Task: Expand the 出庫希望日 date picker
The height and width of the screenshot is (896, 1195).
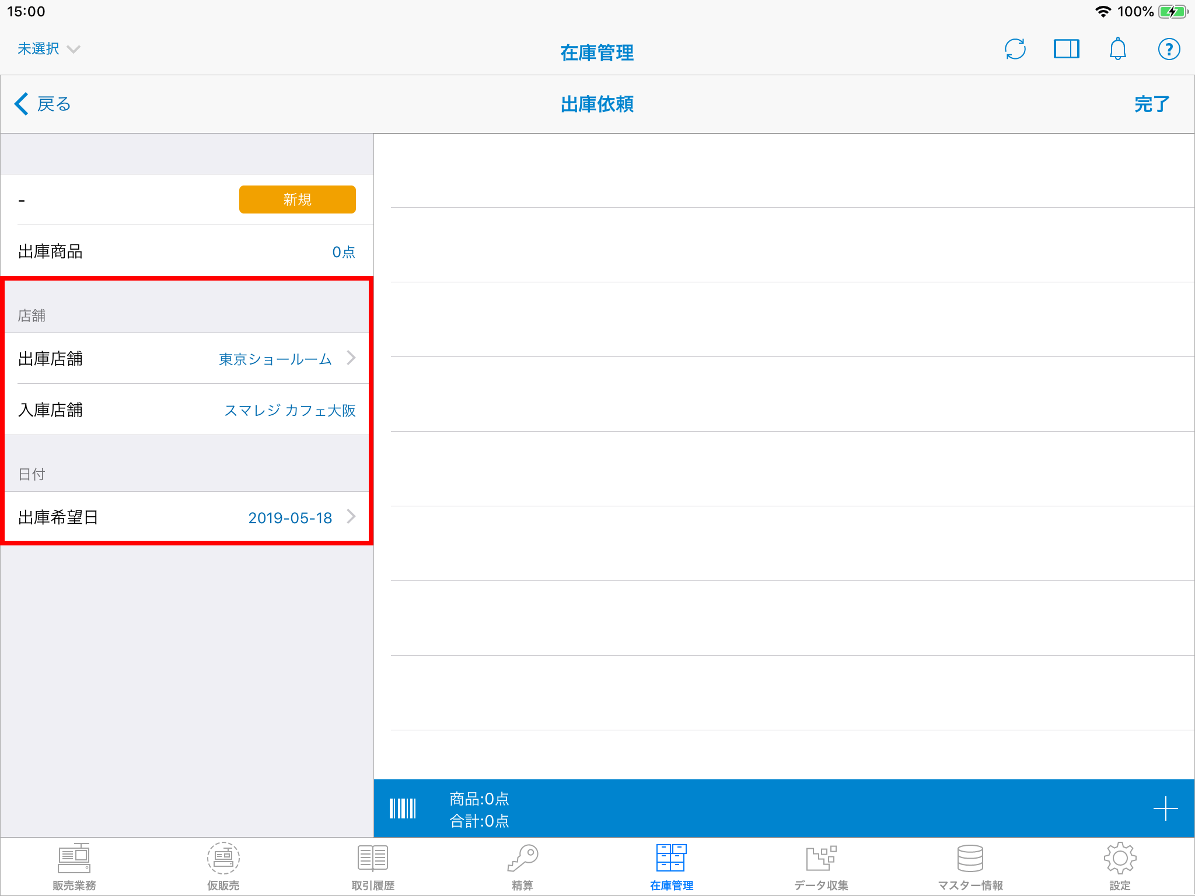Action: coord(351,517)
